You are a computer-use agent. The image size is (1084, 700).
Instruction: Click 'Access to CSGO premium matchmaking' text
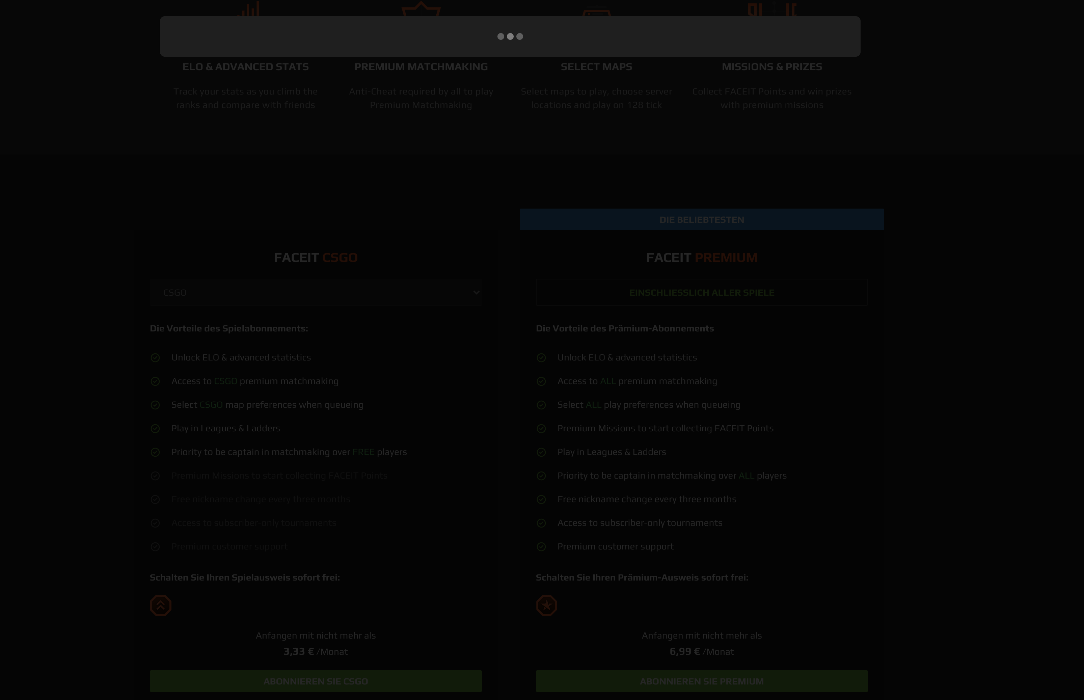(255, 381)
